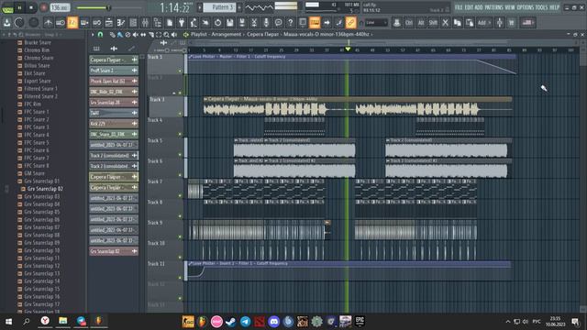Select the paint brush tool in playlist toolbar
The height and width of the screenshot is (330, 587).
click(120, 35)
